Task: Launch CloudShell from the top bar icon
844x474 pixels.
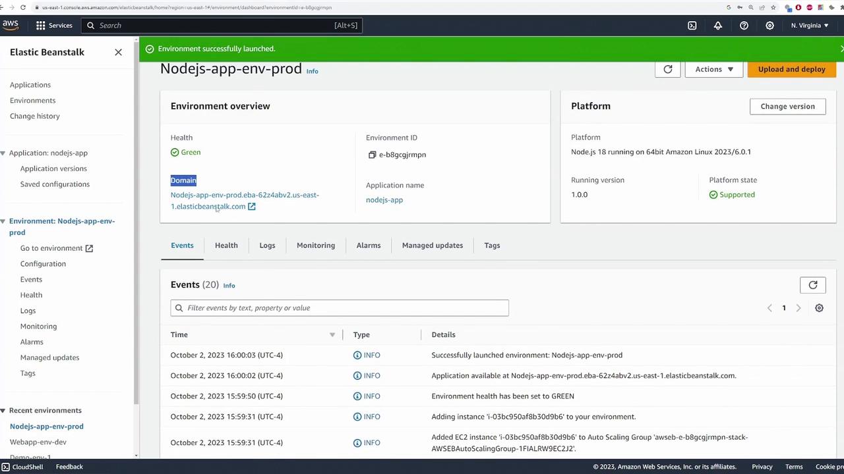Action: [692, 25]
